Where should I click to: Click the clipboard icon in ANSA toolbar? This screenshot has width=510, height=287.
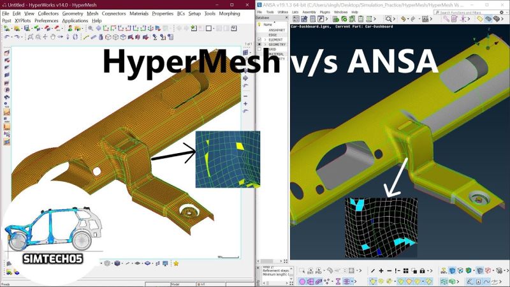361,19
